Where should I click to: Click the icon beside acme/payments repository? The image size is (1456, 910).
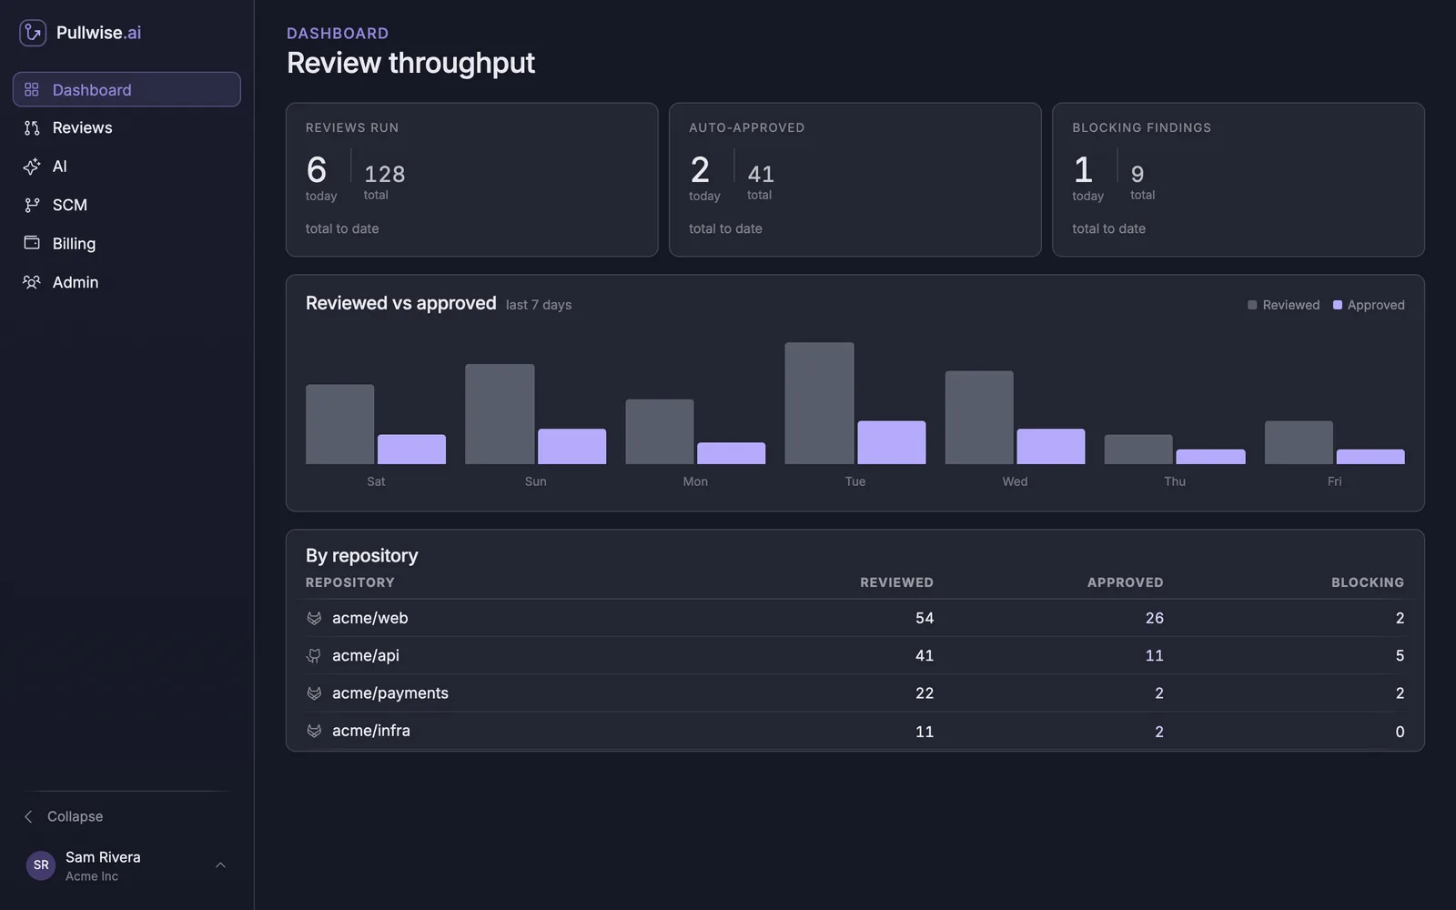coord(314,693)
